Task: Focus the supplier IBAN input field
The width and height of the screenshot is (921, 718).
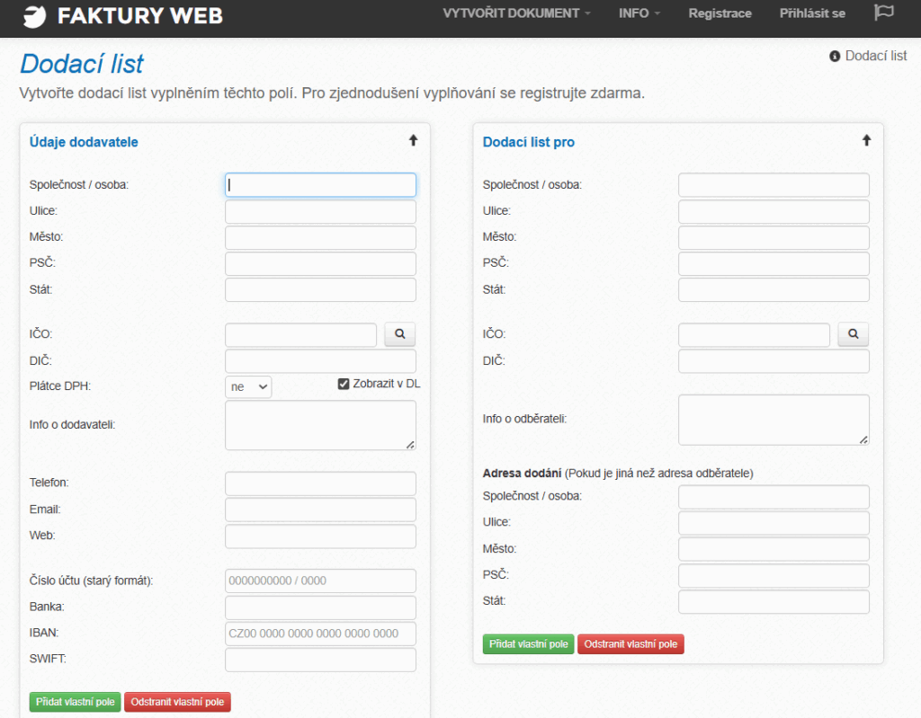Action: pos(320,634)
